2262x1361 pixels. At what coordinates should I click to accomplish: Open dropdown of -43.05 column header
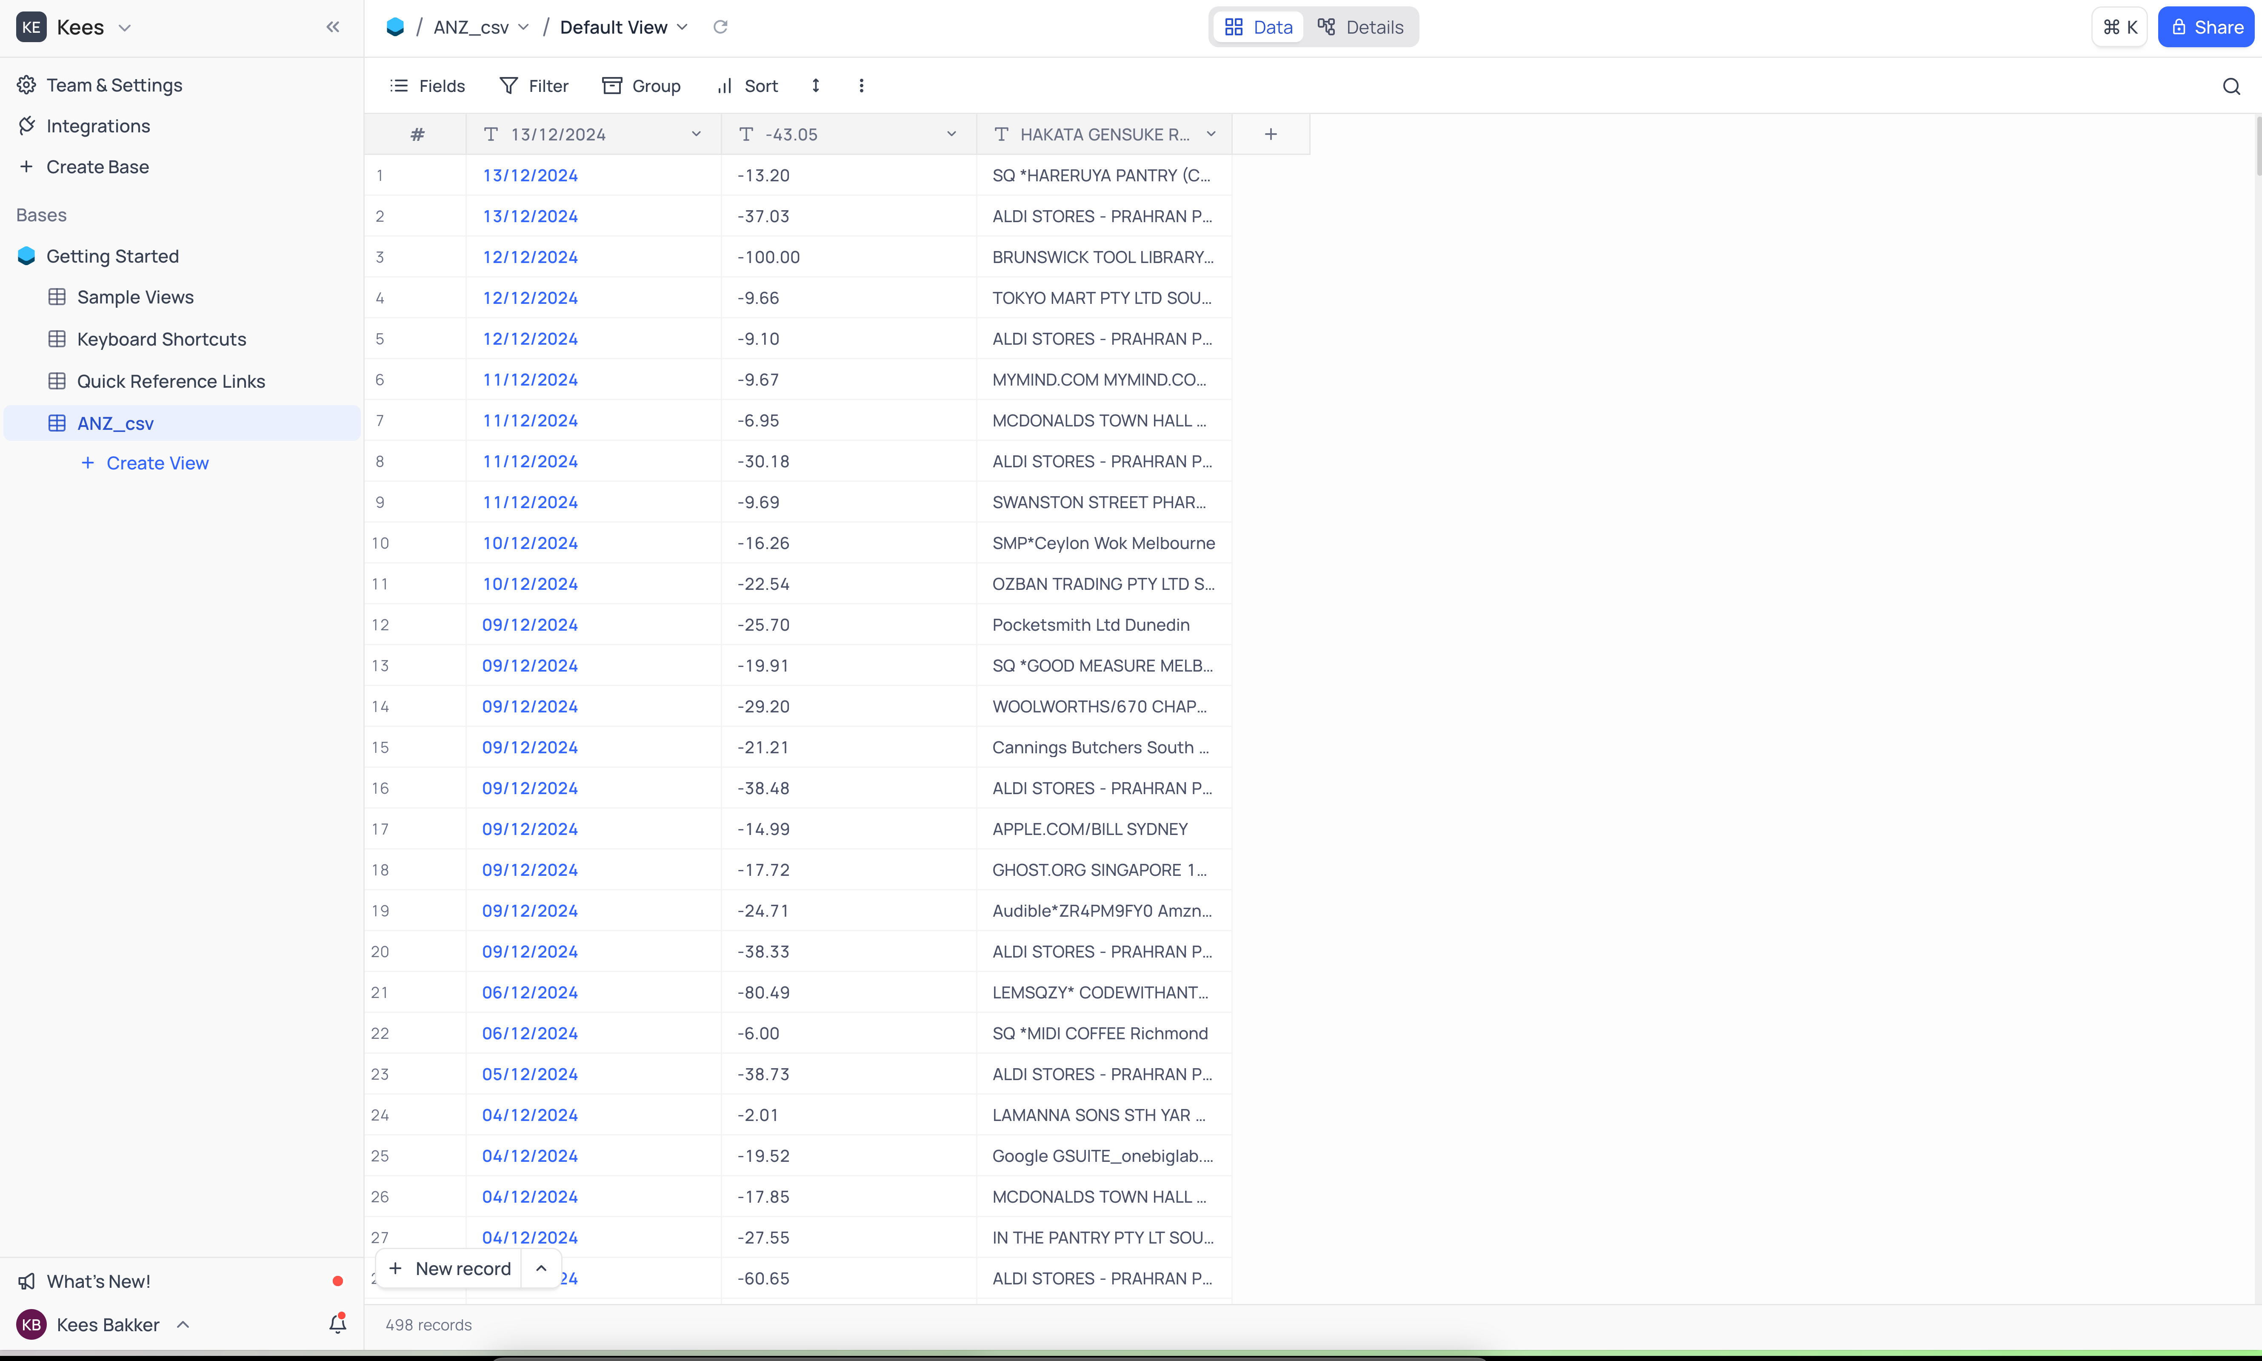[952, 135]
